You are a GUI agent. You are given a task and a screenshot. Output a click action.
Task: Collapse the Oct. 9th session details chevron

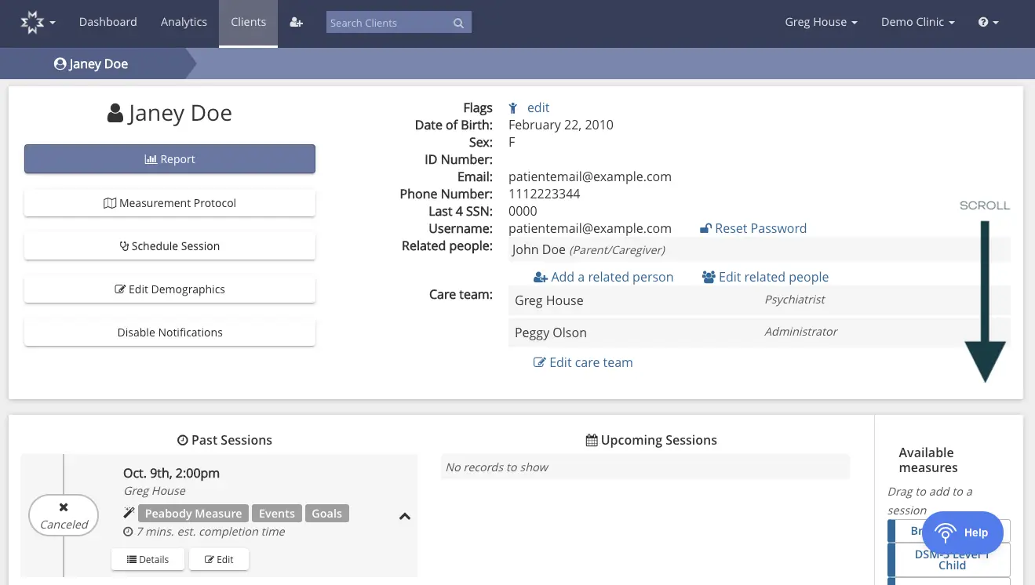coord(405,516)
